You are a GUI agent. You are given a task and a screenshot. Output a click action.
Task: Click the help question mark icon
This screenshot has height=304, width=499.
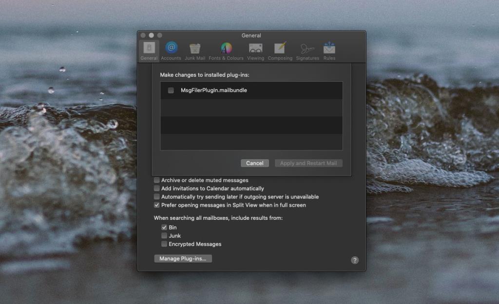[354, 261]
